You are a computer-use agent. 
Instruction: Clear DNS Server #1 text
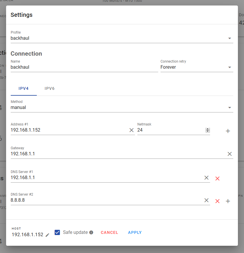point(206,178)
